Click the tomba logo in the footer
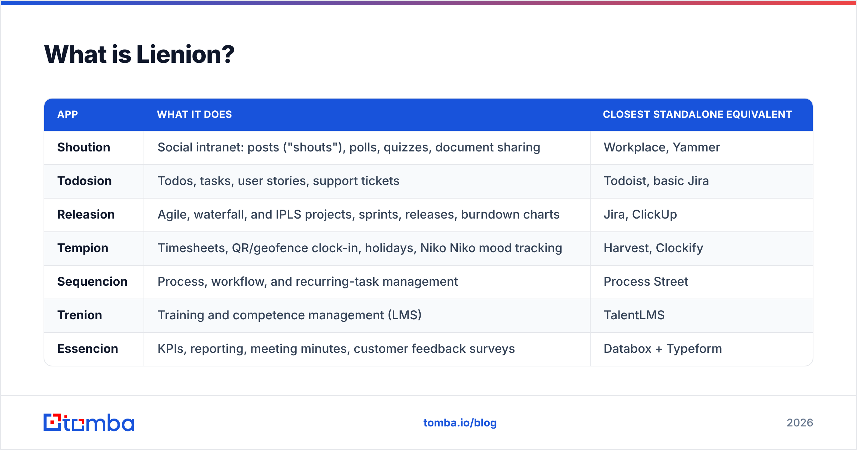 pos(89,422)
